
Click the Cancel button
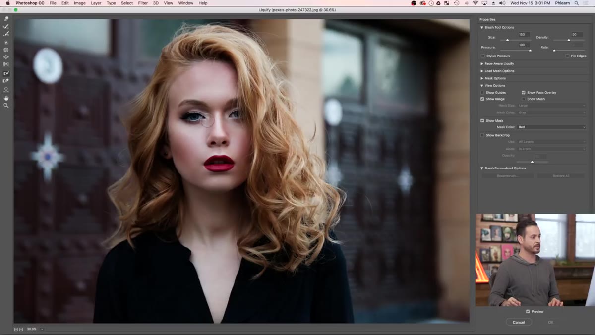519,322
